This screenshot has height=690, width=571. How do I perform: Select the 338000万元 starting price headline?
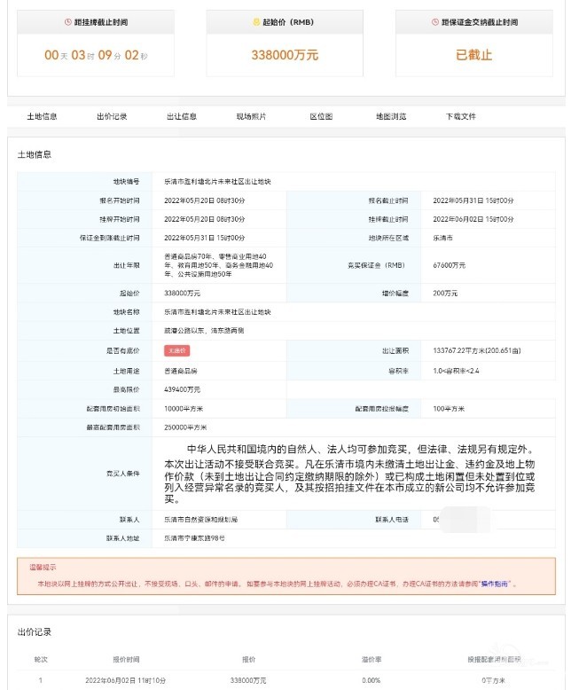coord(285,55)
